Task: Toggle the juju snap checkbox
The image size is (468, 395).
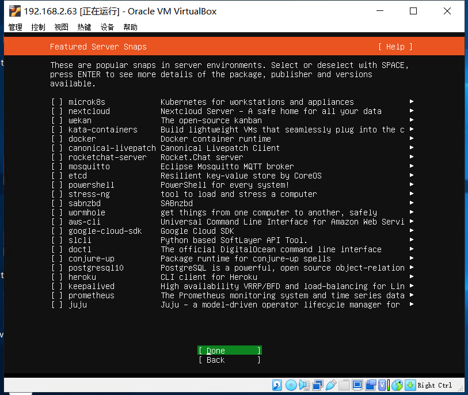Action: click(x=57, y=305)
